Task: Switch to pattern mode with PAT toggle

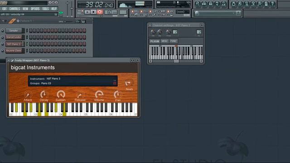Action: point(82,11)
